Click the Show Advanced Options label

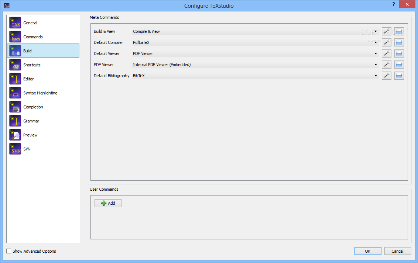point(34,251)
